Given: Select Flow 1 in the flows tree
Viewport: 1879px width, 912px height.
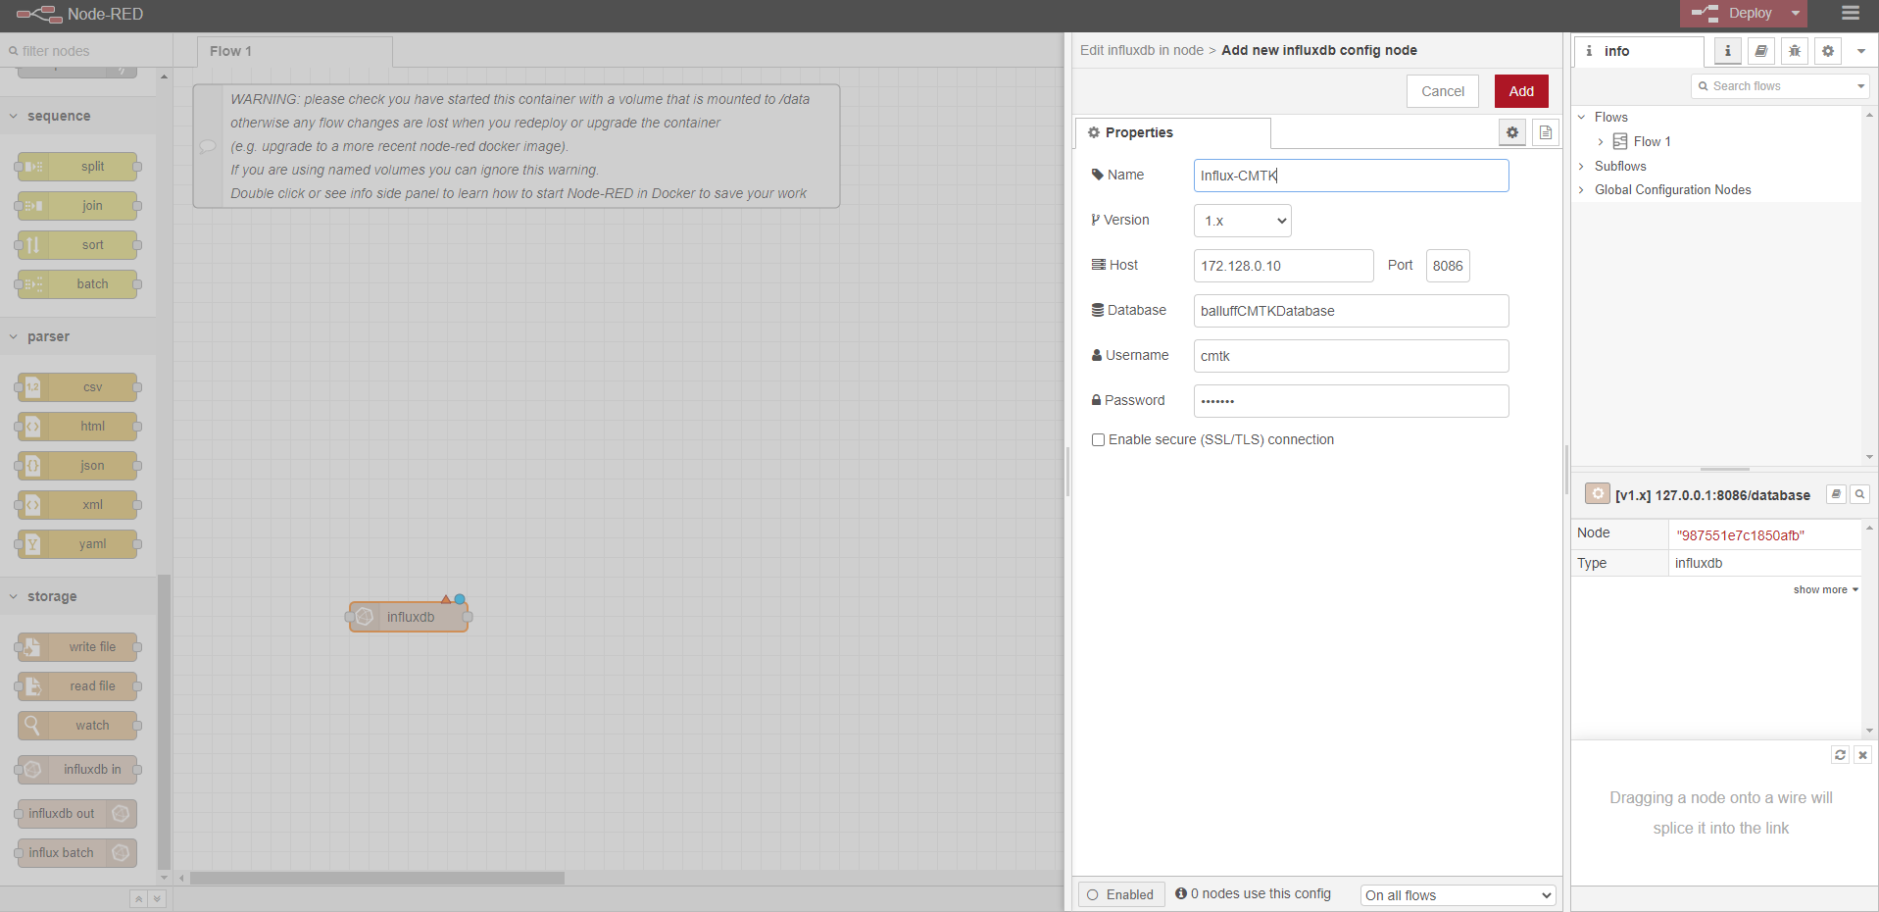Looking at the screenshot, I should [1652, 141].
